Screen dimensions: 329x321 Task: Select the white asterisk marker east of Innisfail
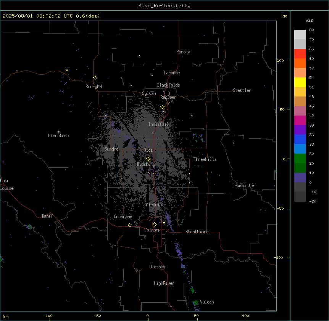192,116
